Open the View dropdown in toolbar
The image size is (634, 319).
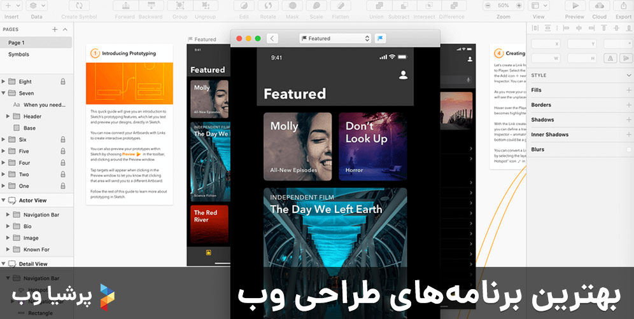tap(539, 6)
